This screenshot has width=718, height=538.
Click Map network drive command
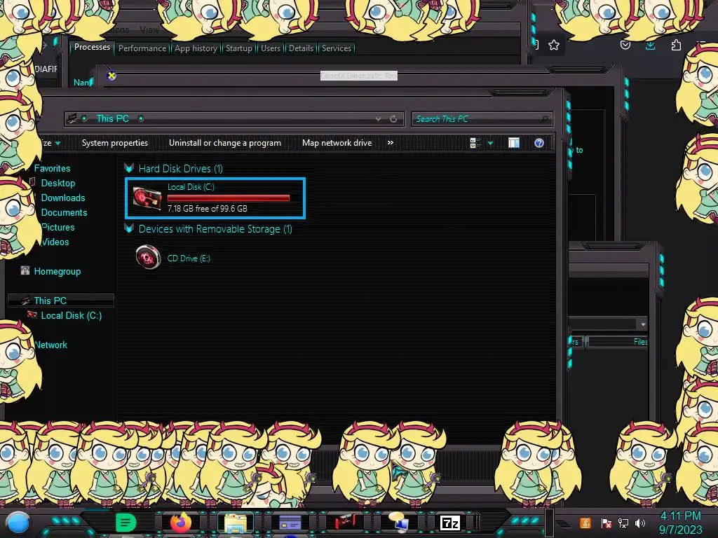coord(337,143)
